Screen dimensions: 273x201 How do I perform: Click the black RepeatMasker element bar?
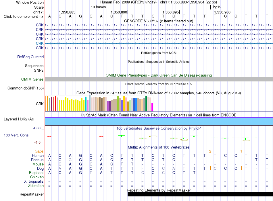[x=200, y=194]
